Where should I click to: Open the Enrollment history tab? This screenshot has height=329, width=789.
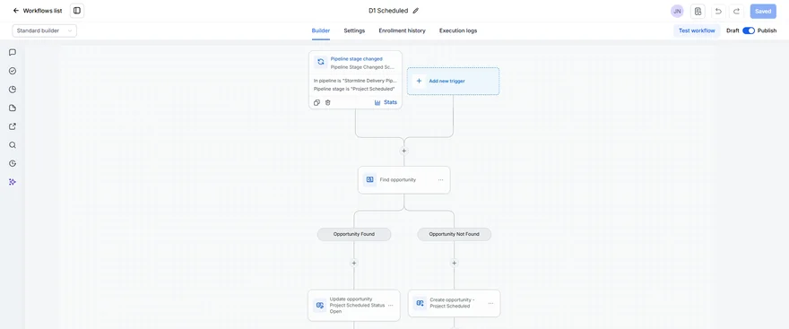click(402, 30)
